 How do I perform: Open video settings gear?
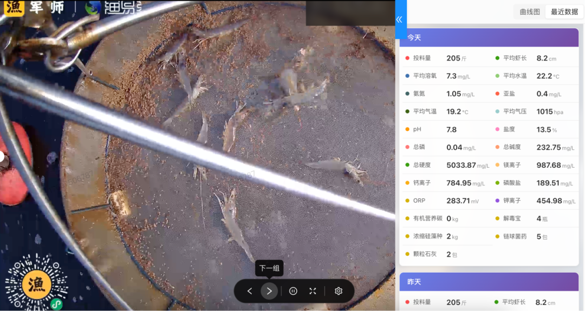(339, 291)
